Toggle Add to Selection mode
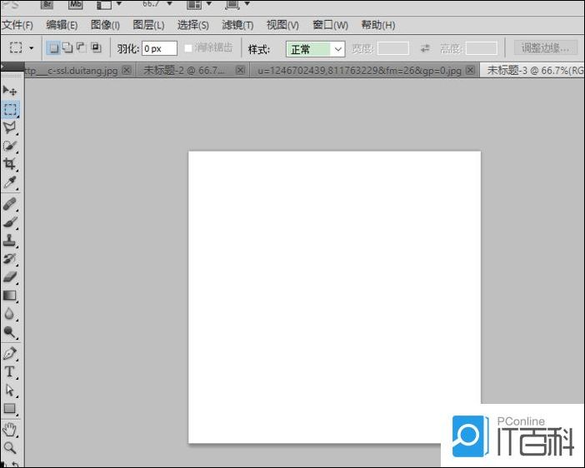The height and width of the screenshot is (468, 585). click(x=67, y=48)
